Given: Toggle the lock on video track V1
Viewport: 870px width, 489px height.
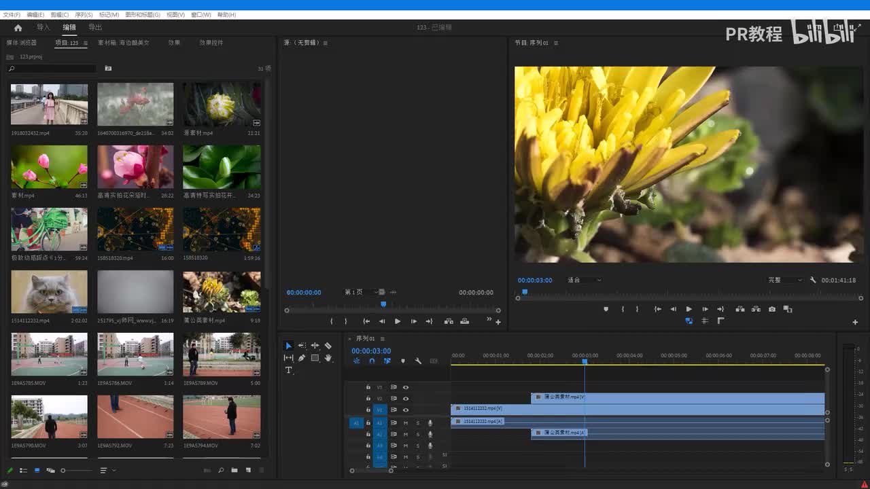Looking at the screenshot, I should click(368, 410).
